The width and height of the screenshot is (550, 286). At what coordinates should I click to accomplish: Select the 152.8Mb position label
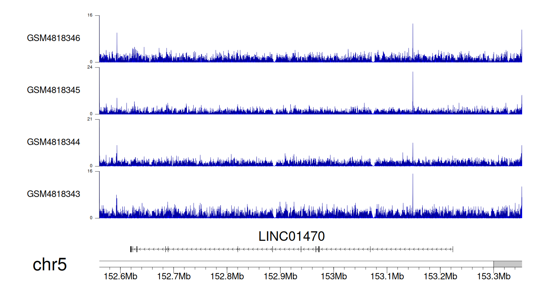(x=227, y=276)
